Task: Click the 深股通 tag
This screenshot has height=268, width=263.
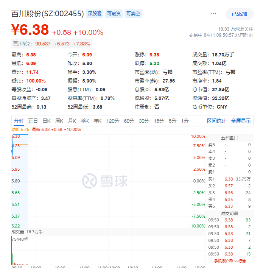Action: (95, 14)
